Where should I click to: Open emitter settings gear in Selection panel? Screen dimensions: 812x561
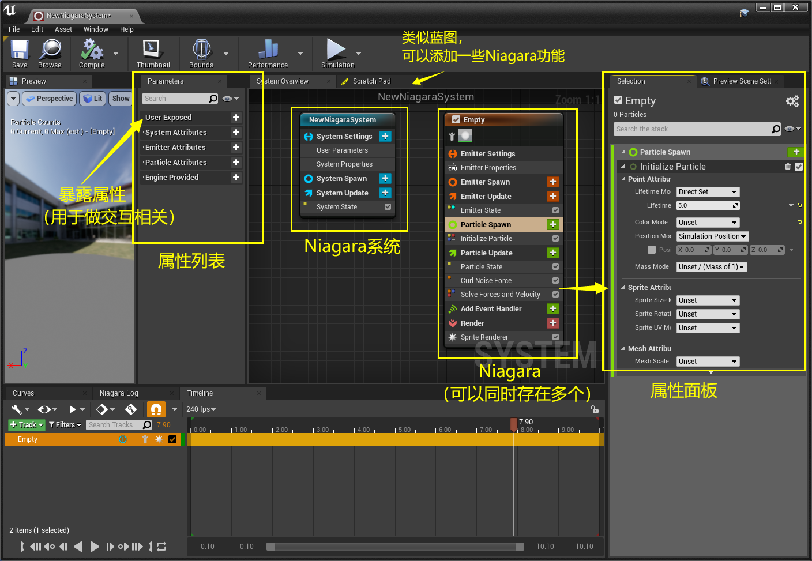(x=792, y=101)
